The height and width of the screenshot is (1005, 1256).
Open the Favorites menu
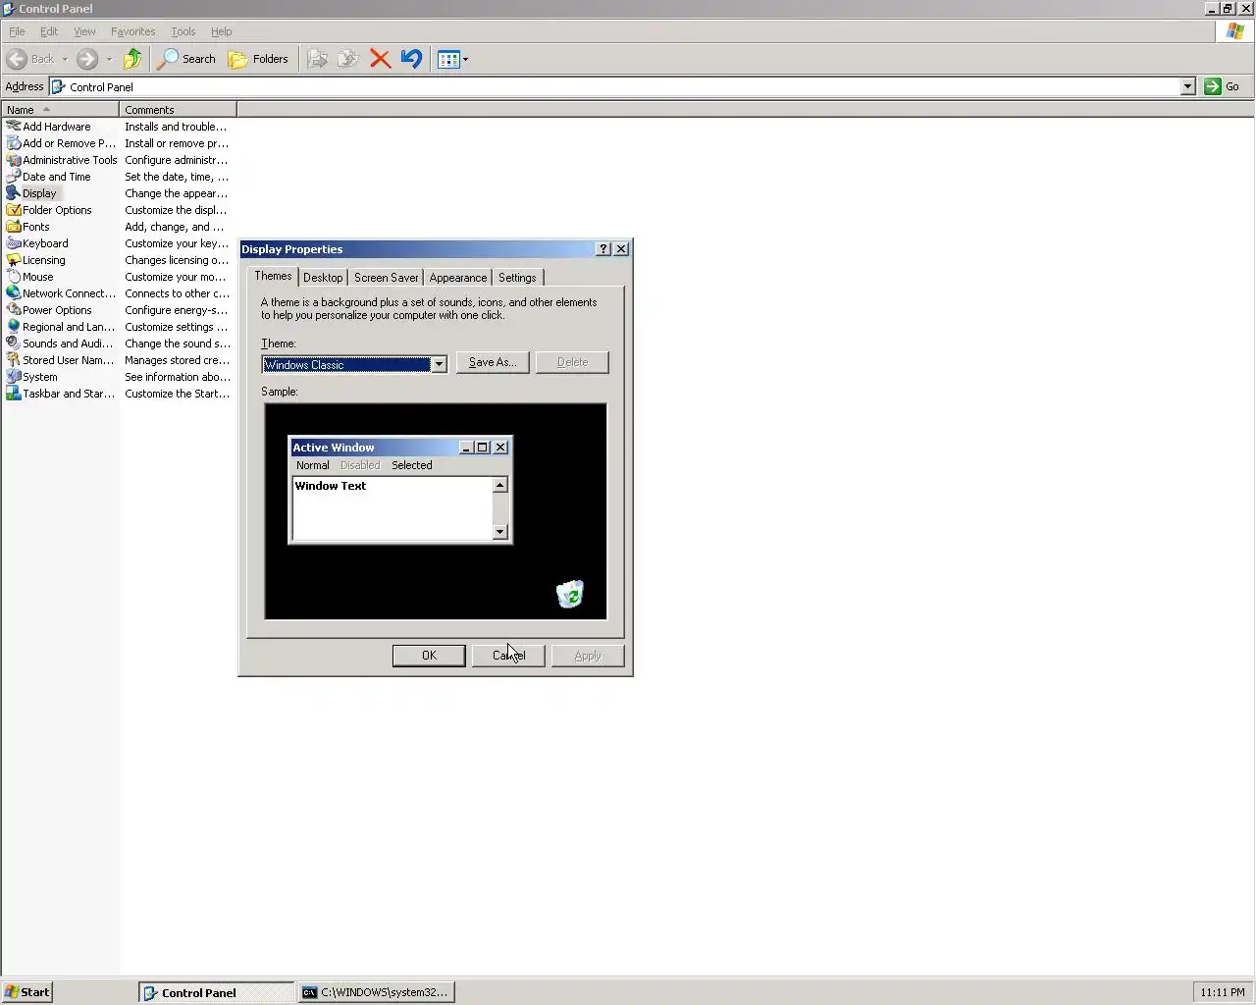[132, 31]
